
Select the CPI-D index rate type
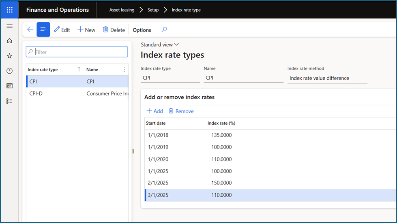point(36,93)
